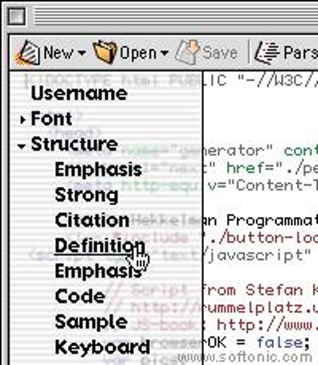
Task: Select Username in the list
Action: click(79, 93)
